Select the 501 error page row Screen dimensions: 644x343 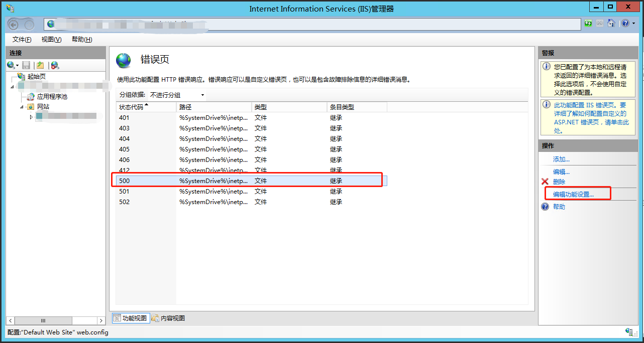251,191
